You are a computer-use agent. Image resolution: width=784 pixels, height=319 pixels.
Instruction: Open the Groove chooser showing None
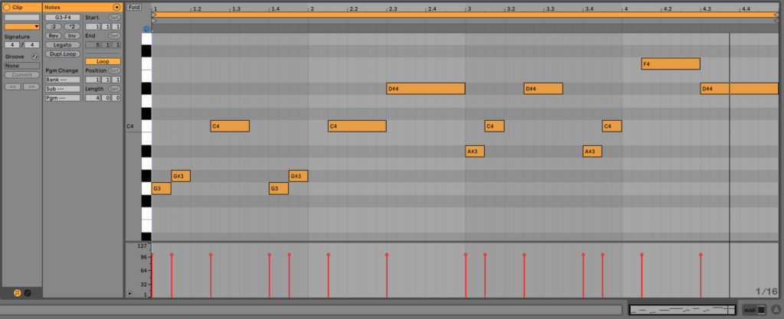pos(22,66)
